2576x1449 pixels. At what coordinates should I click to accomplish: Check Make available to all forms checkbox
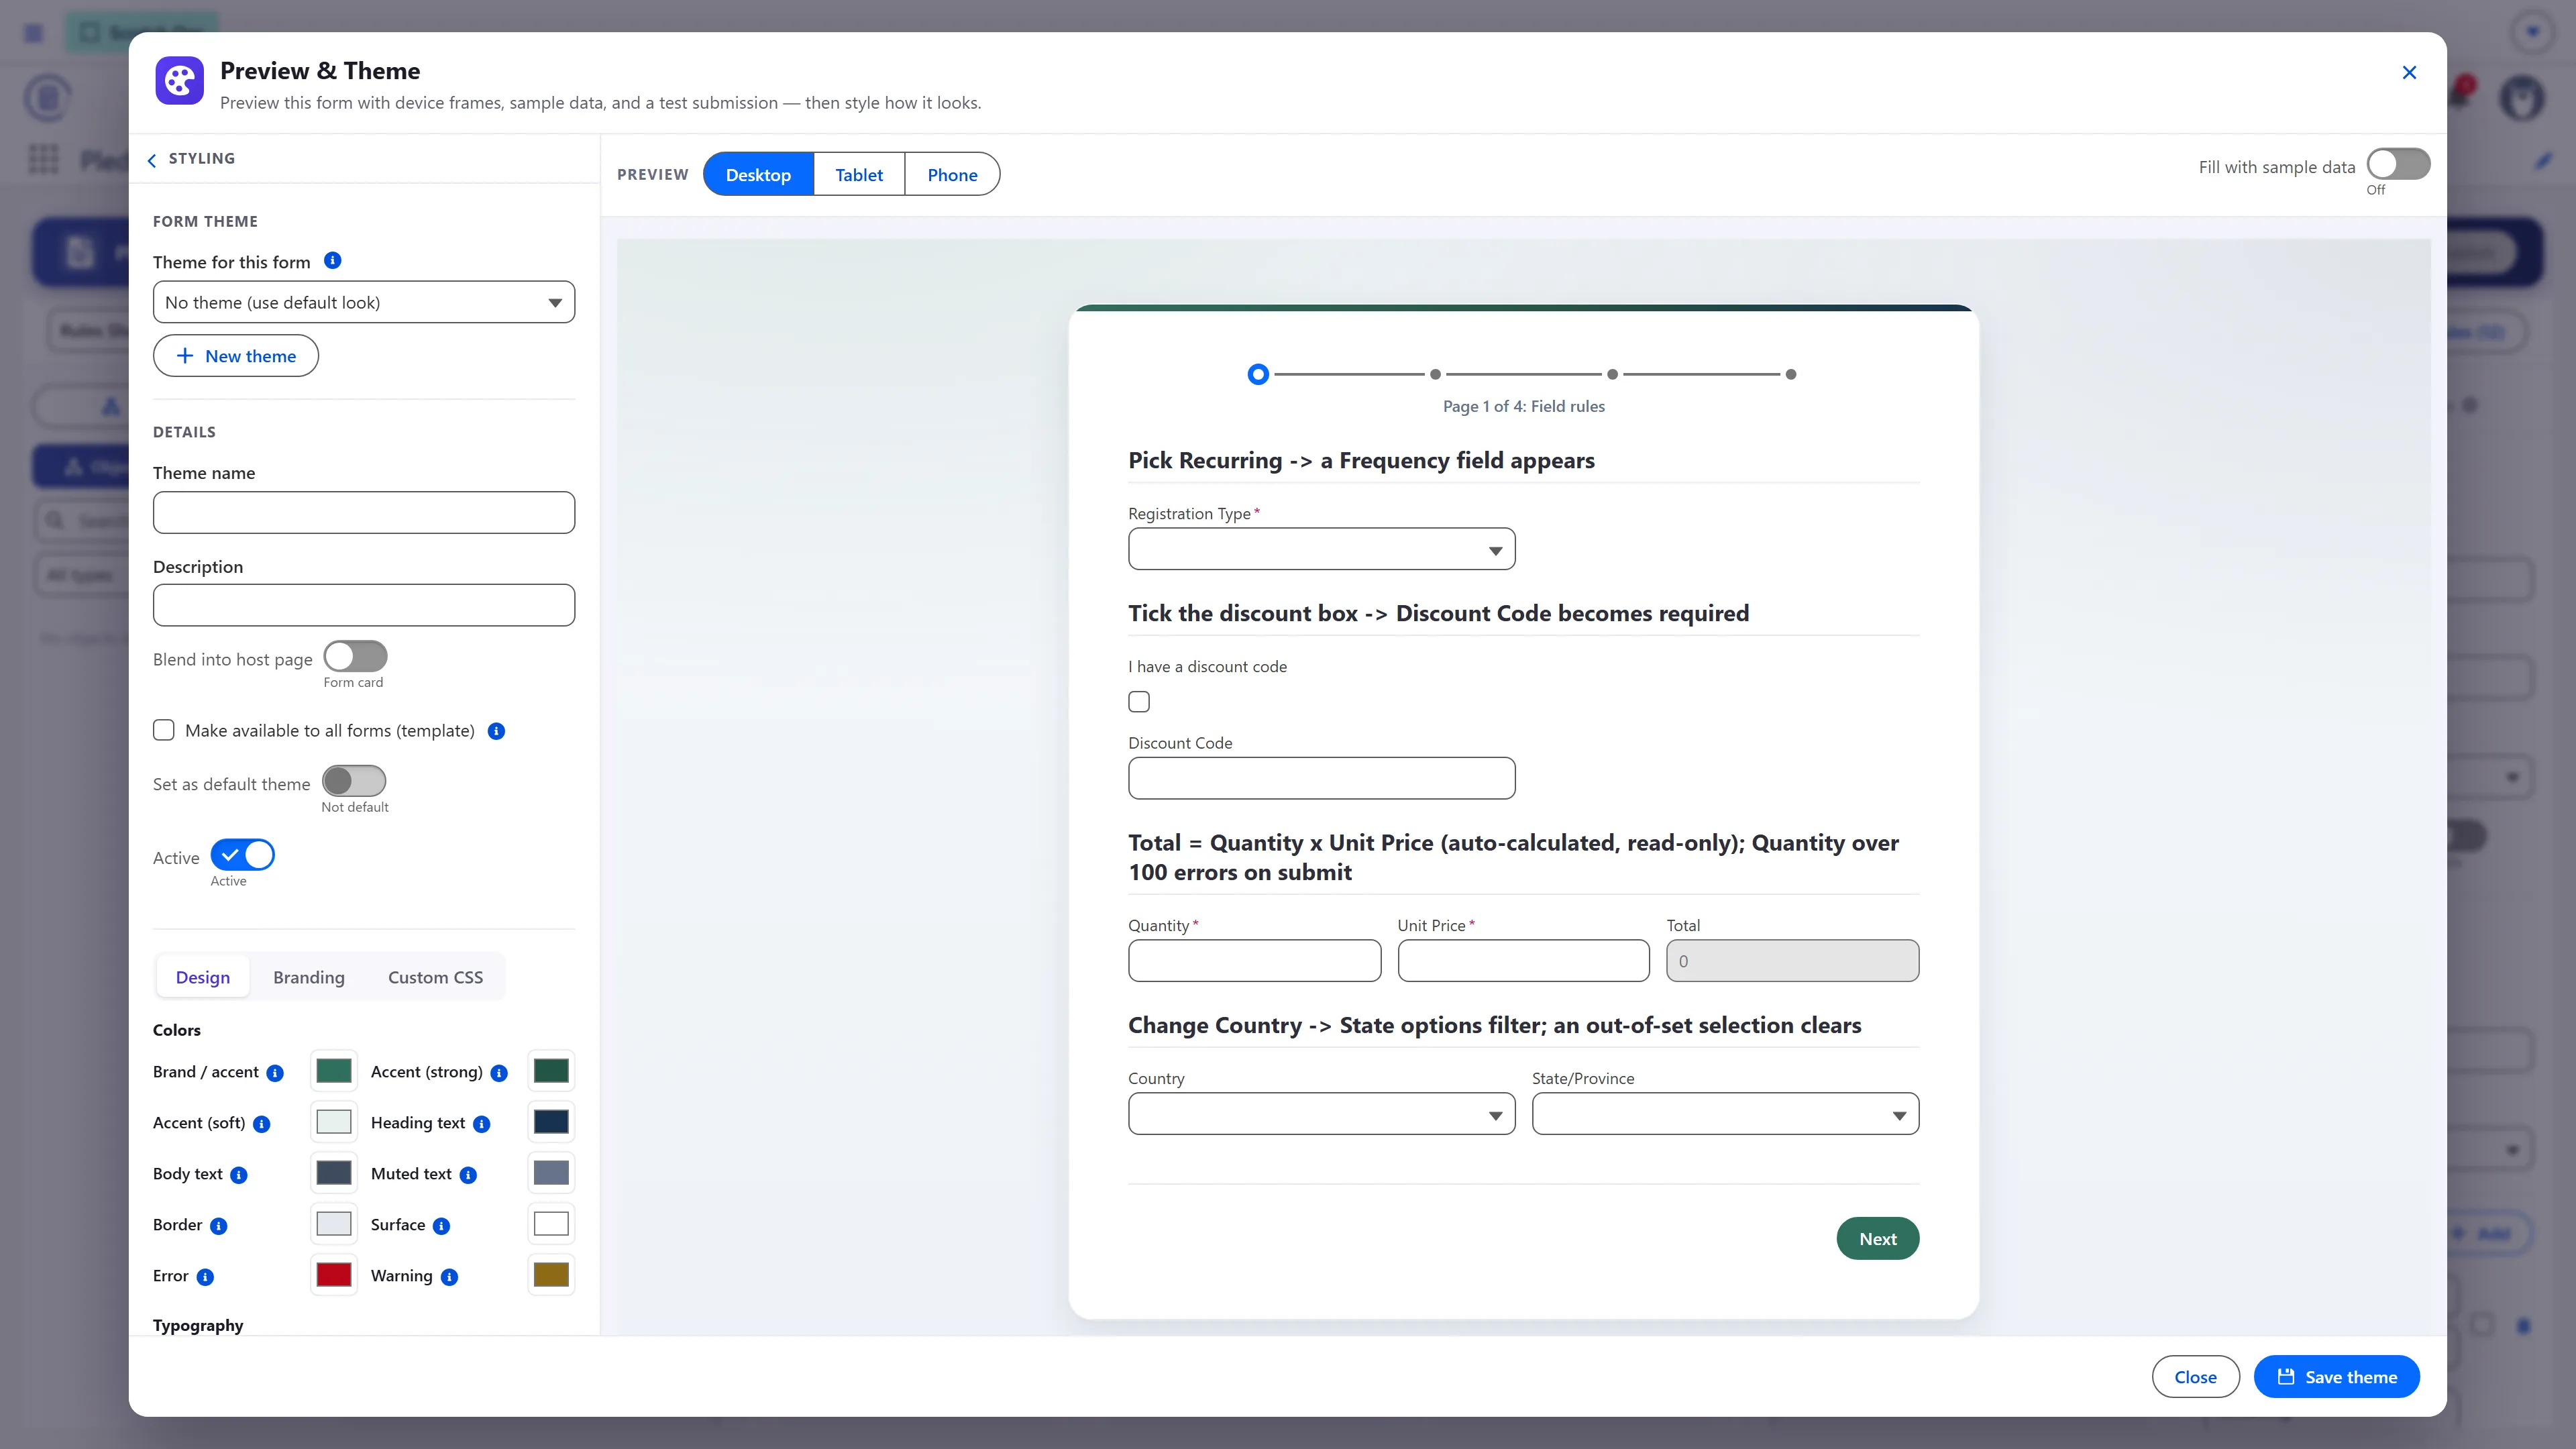click(x=164, y=730)
